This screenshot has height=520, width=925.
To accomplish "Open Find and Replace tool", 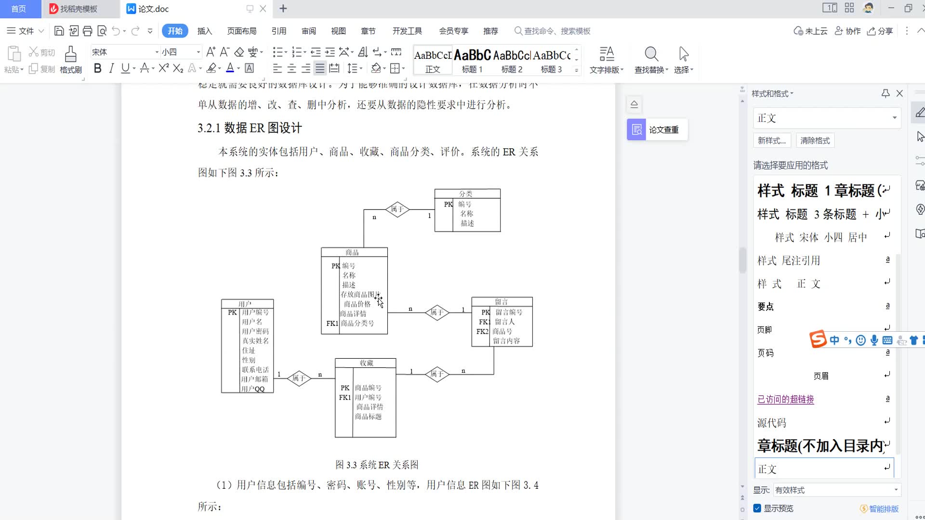I will coord(651,60).
